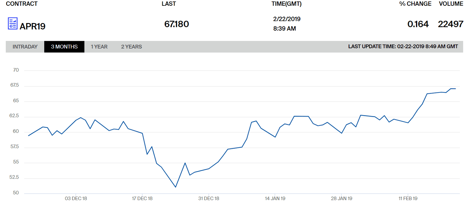The width and height of the screenshot is (466, 207).
Task: Click the LAST column header
Action: [169, 4]
